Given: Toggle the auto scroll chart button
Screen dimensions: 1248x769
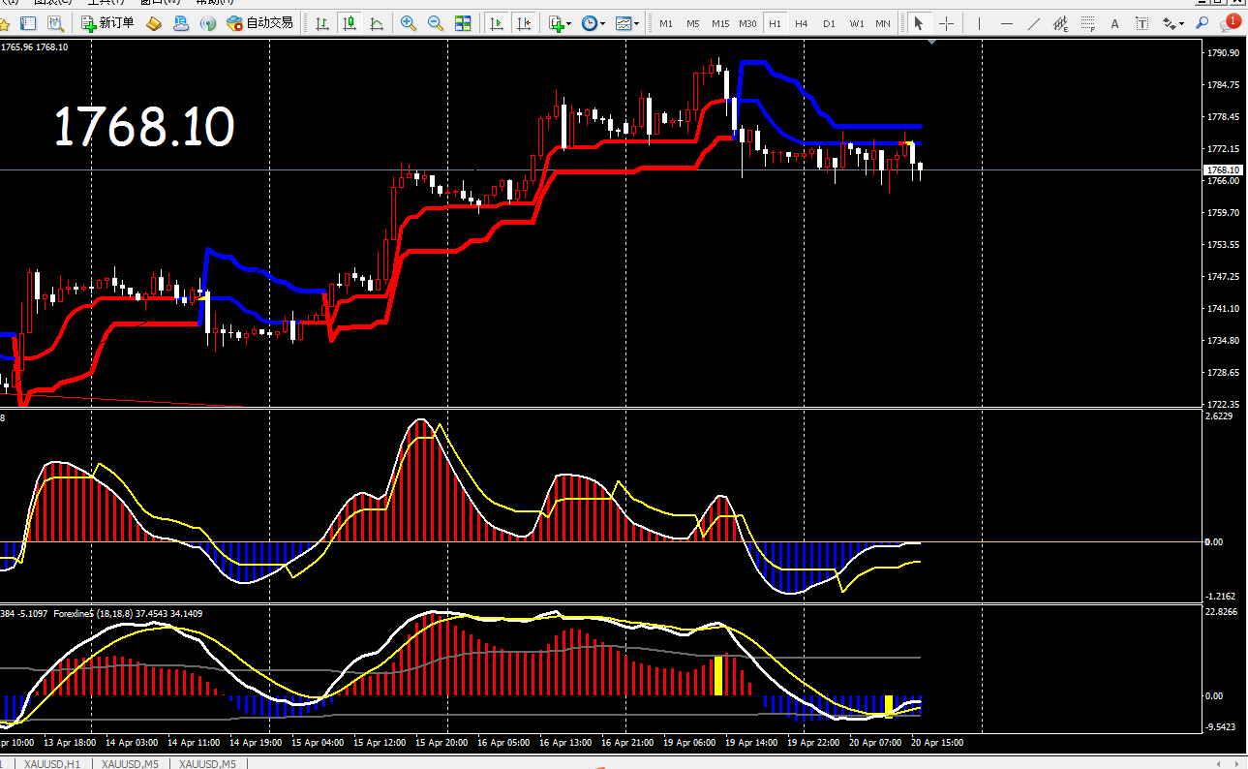Looking at the screenshot, I should (x=496, y=23).
